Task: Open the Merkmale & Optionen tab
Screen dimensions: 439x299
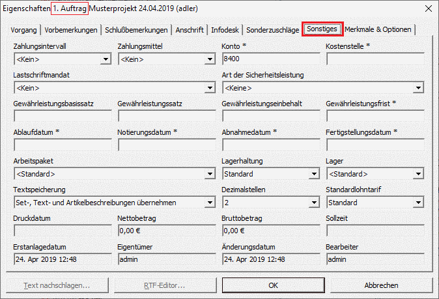Action: click(378, 29)
